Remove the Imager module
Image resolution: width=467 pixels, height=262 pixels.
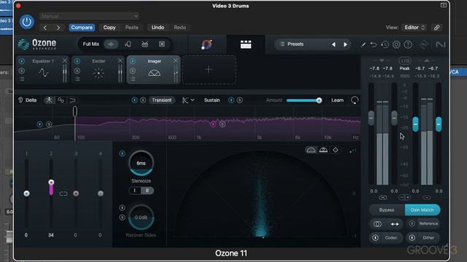pyautogui.click(x=176, y=60)
